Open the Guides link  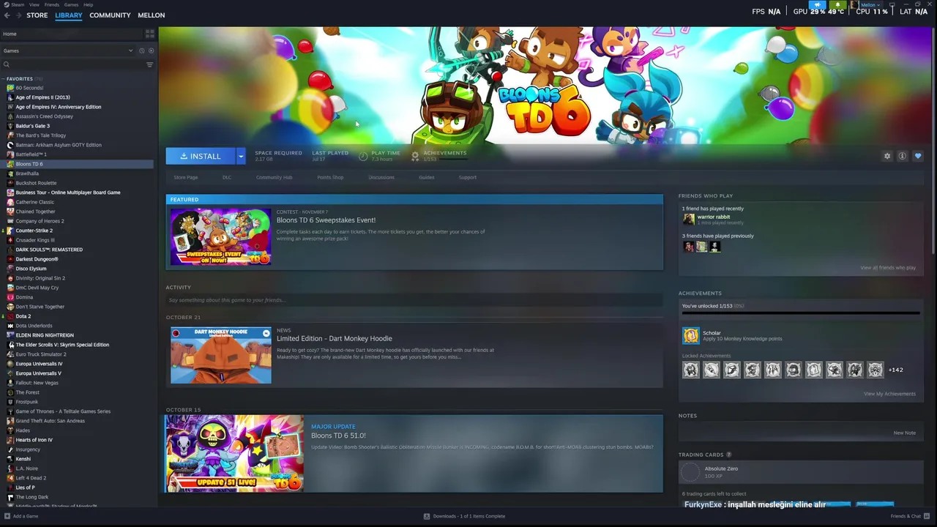click(x=427, y=177)
